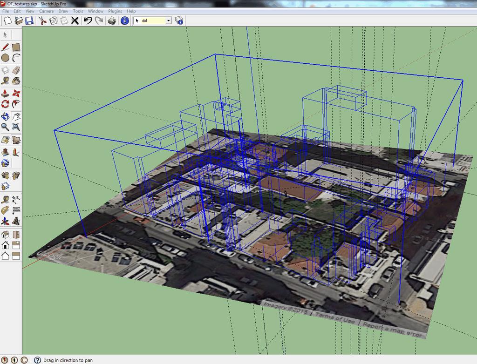Switch to Iso view house icon
The height and width of the screenshot is (364, 477).
click(5, 235)
